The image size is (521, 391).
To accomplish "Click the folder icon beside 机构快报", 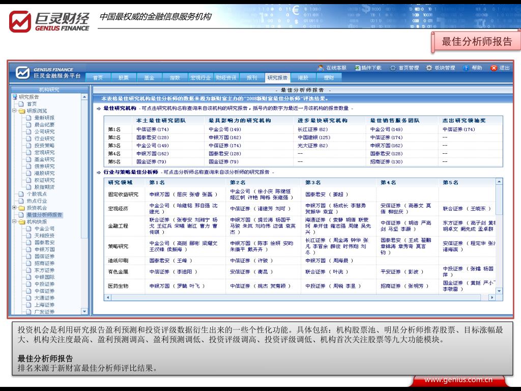I will 22,222.
